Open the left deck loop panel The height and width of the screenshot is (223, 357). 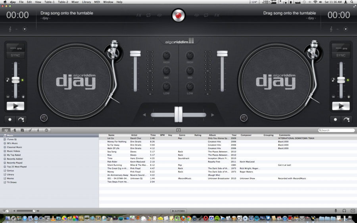148,15
